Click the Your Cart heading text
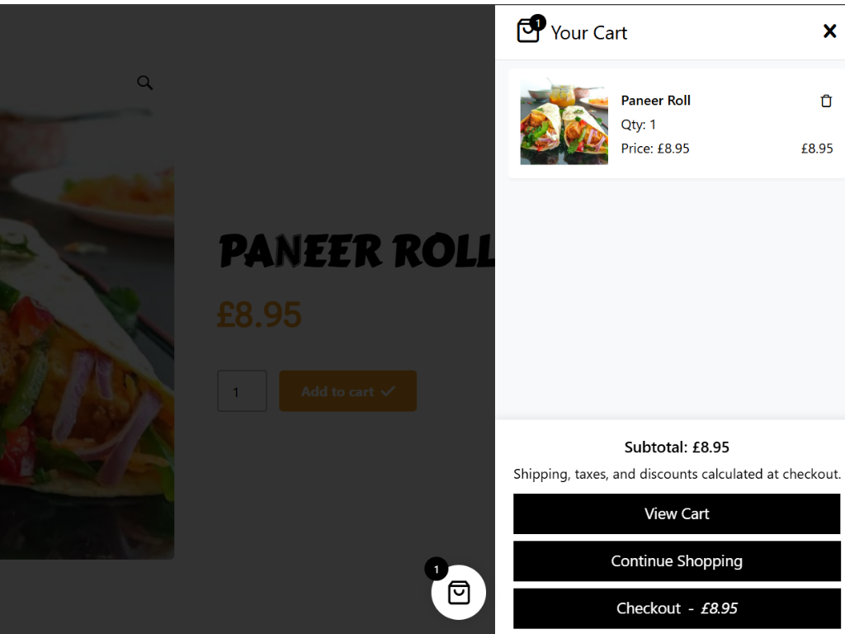Screen dimensions: 845x634 [x=588, y=33]
